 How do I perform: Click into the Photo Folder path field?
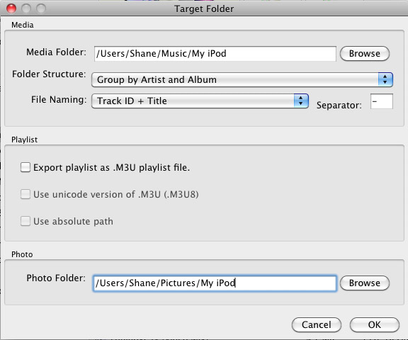click(215, 283)
